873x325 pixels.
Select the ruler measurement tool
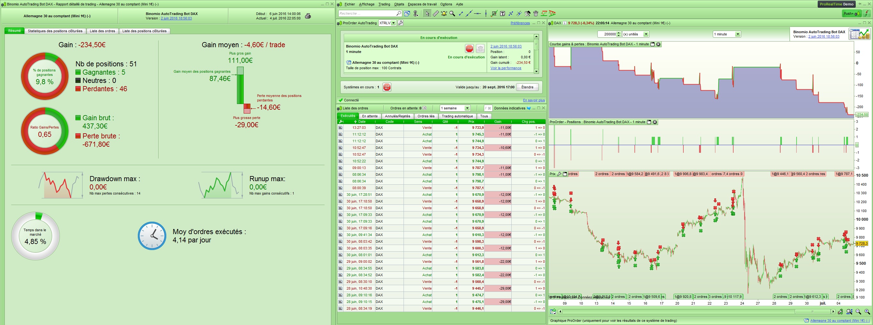pos(436,13)
